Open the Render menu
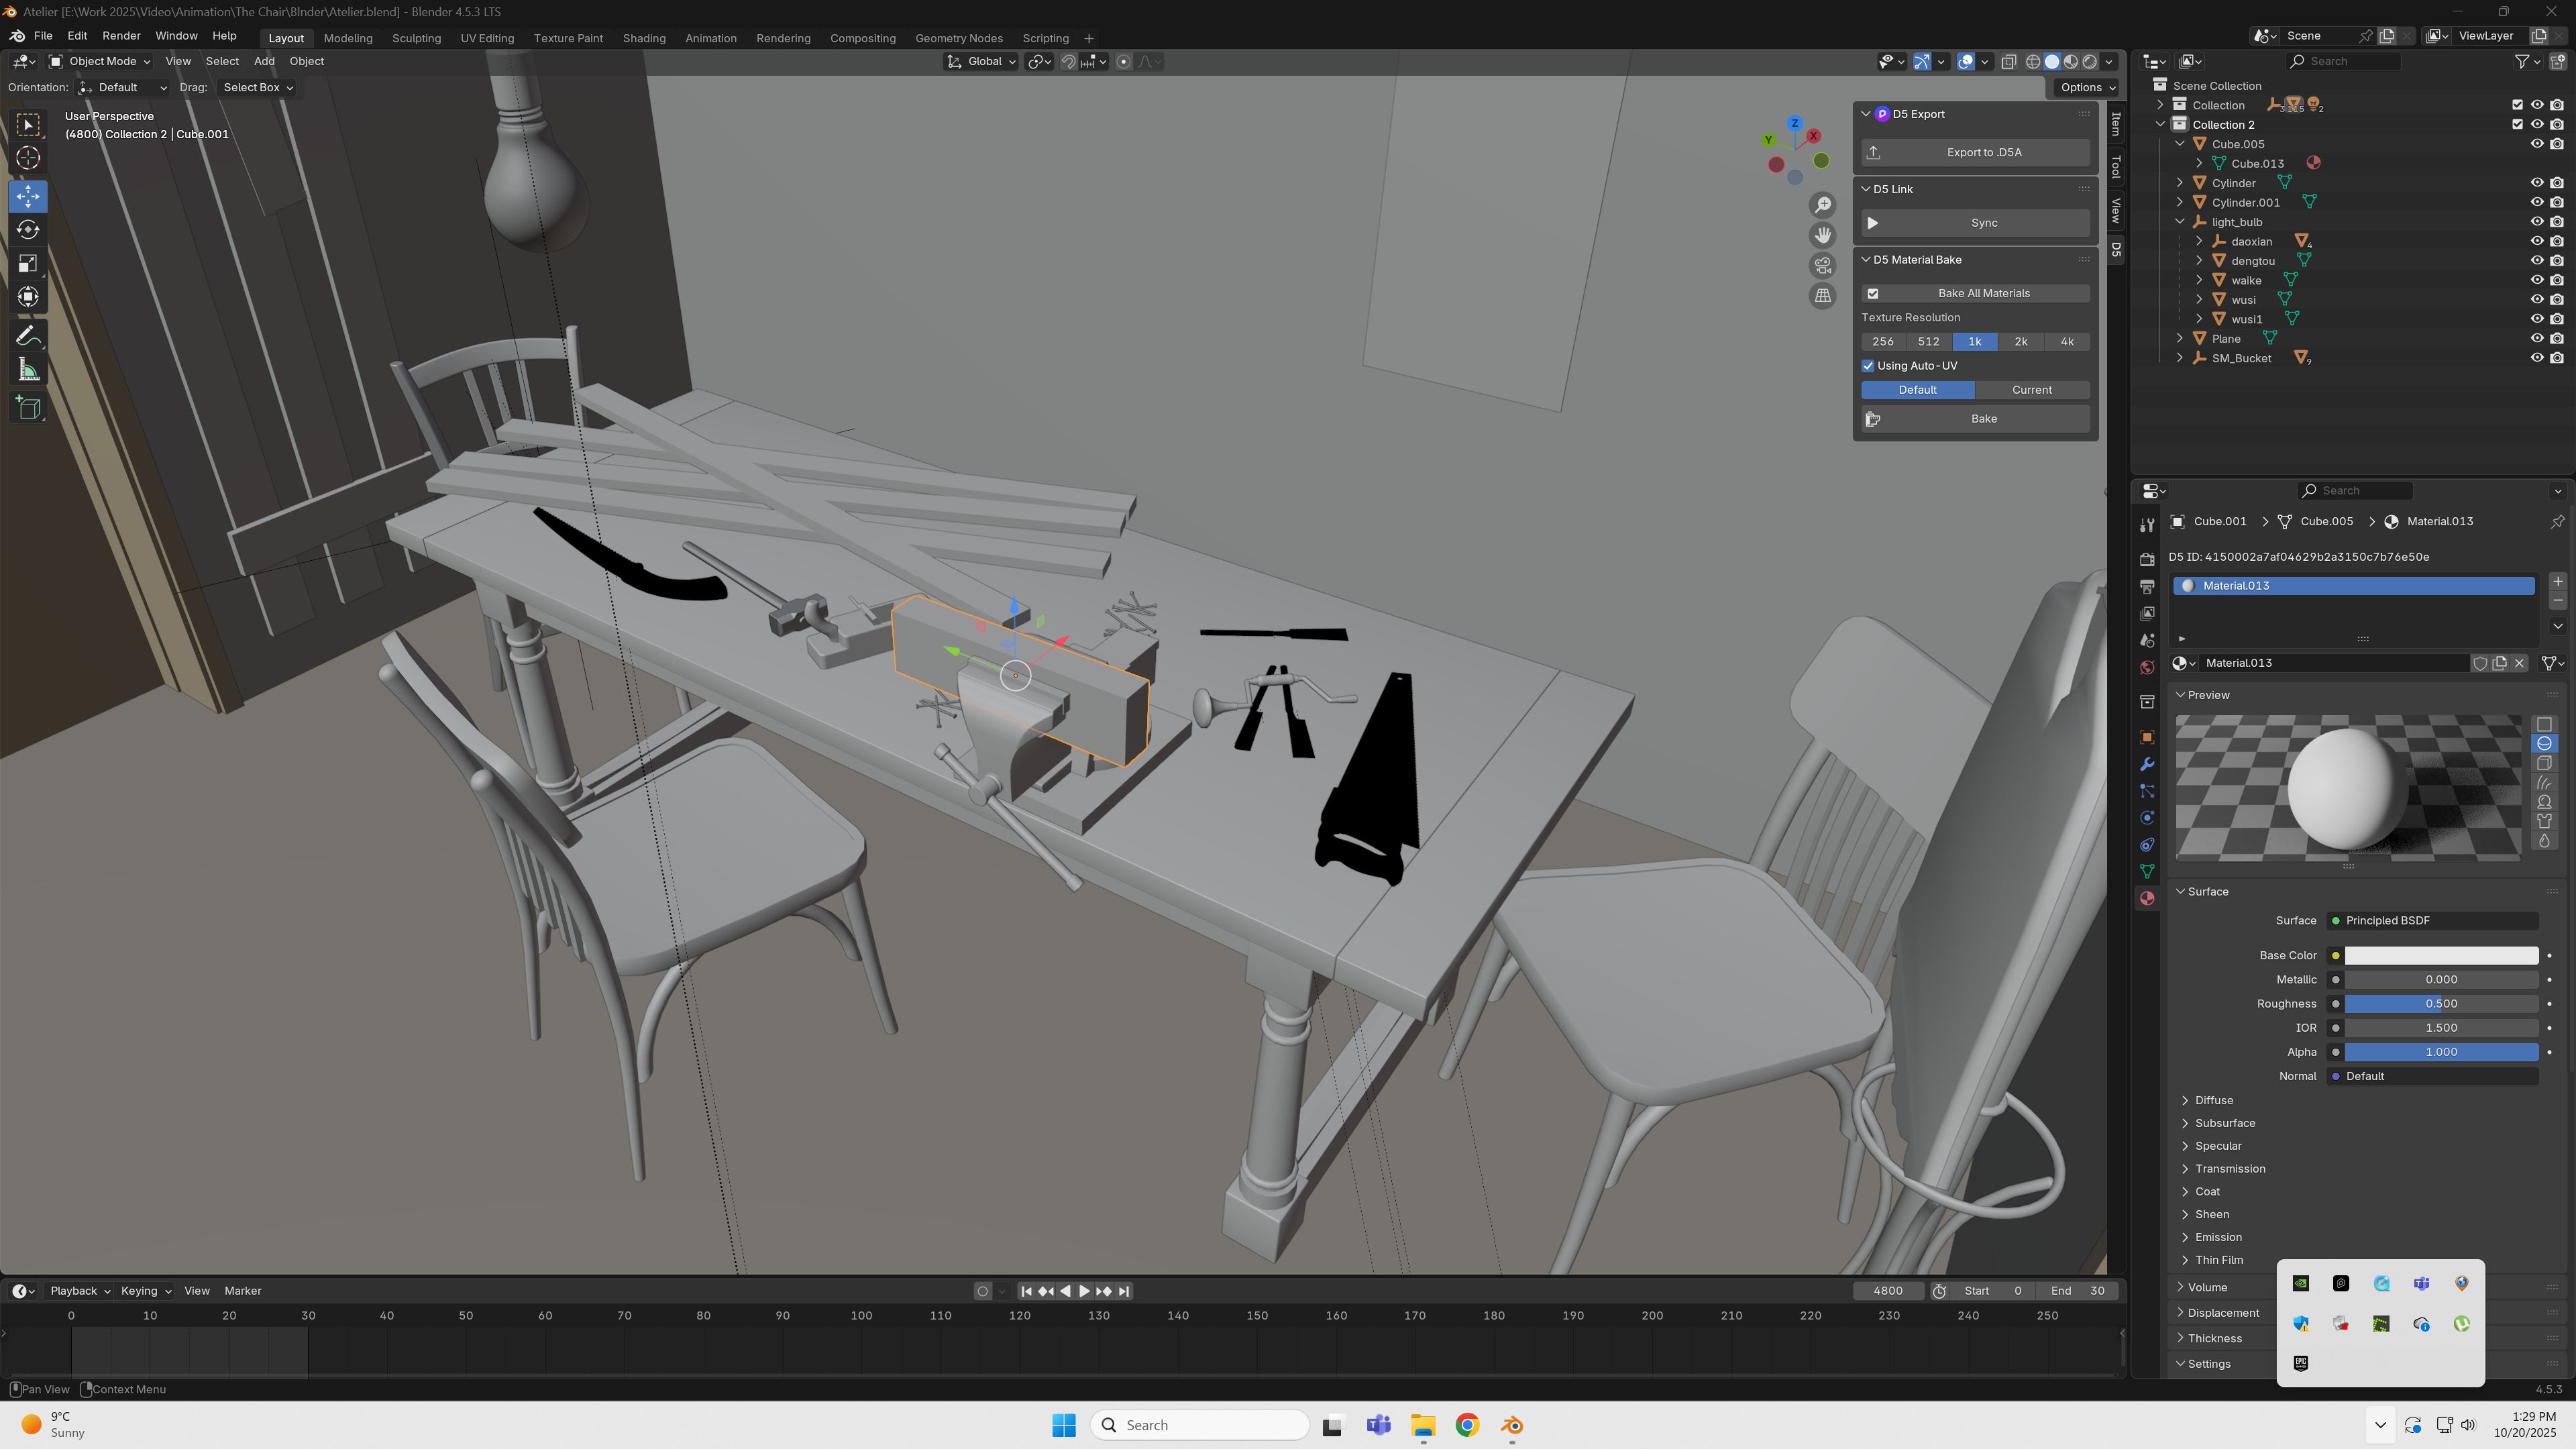Viewport: 2576px width, 1449px height. click(121, 35)
